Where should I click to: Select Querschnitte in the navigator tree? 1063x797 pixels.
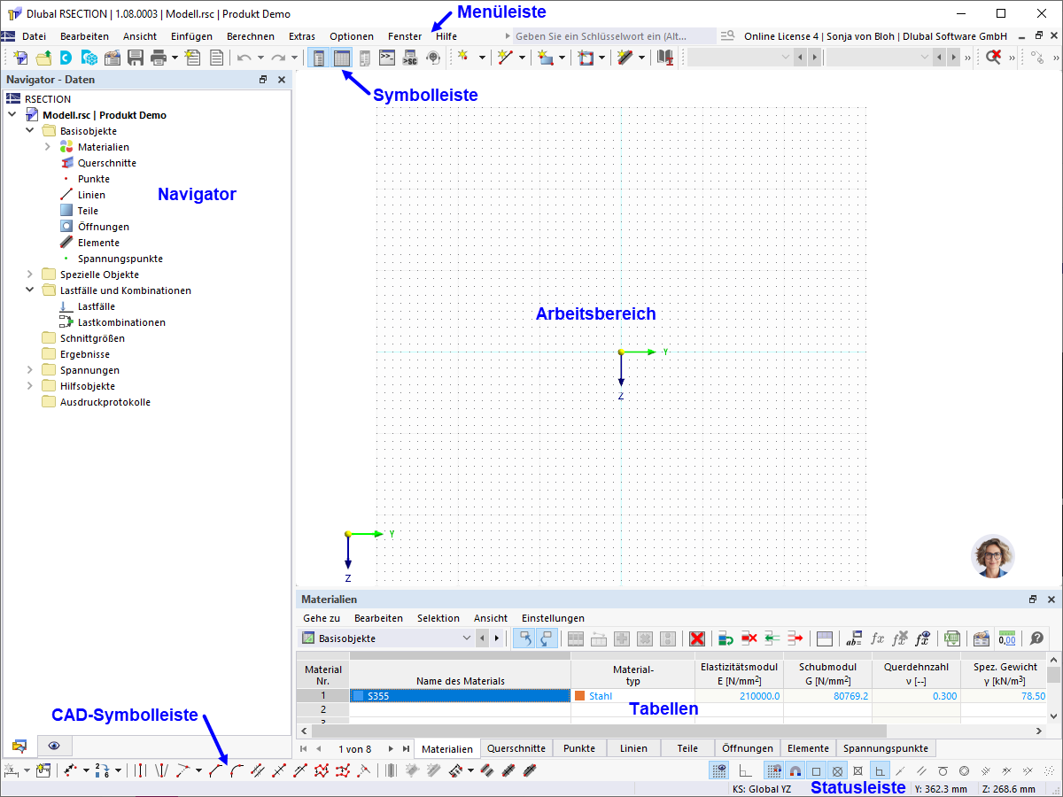(106, 163)
